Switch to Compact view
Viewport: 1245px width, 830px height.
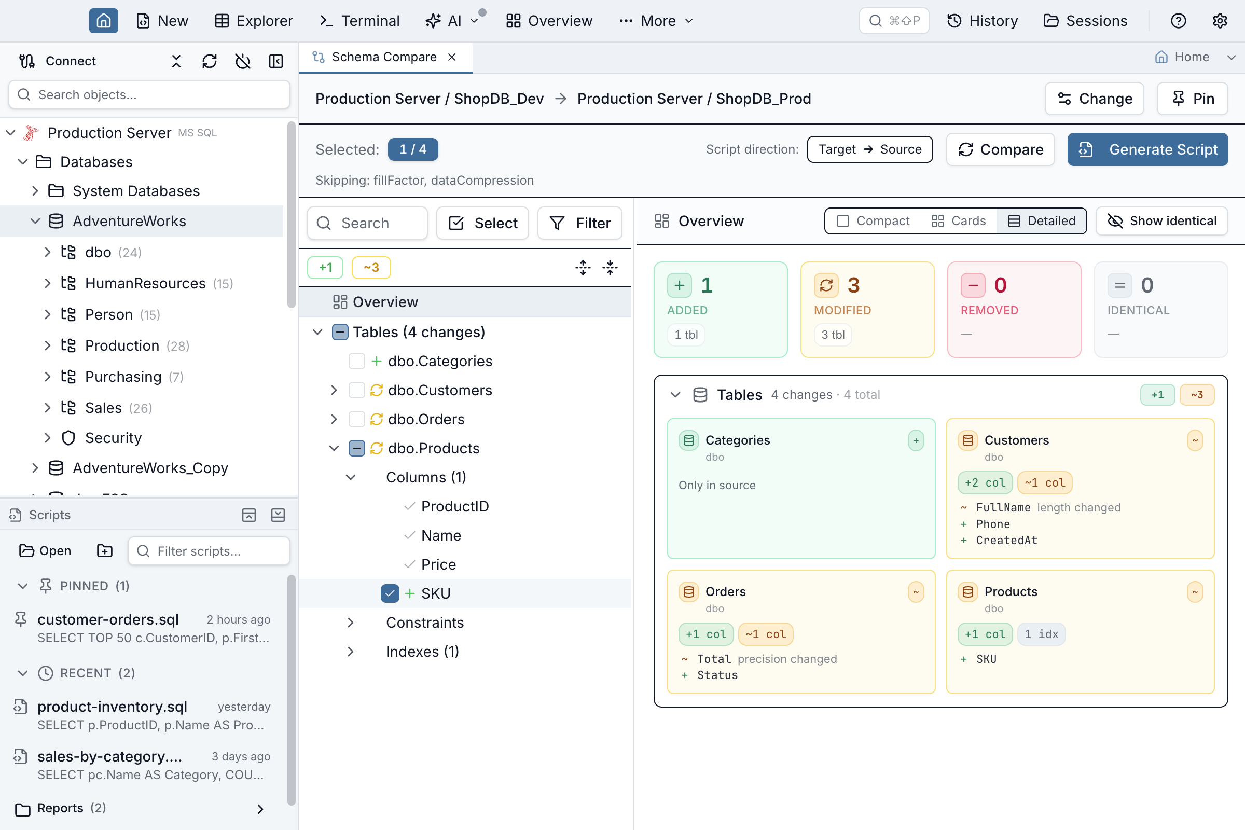pyautogui.click(x=873, y=221)
